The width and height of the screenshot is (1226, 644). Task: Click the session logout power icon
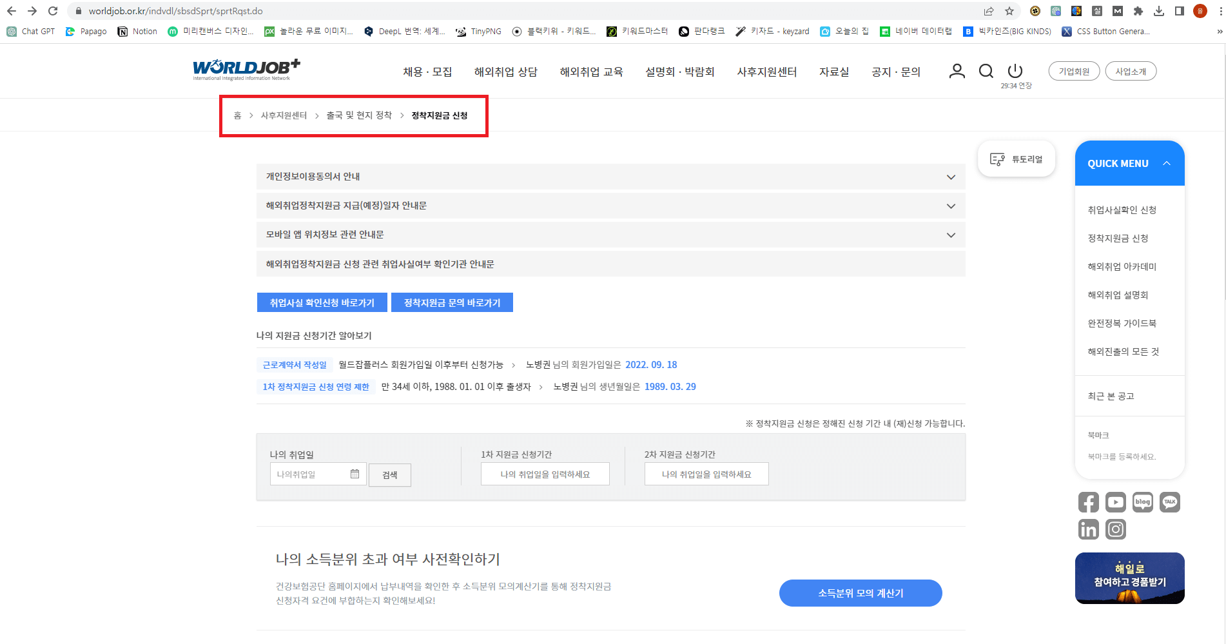point(1015,72)
